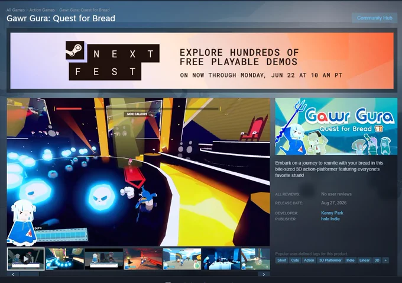Select the sky island screenshot thumbnail
The width and height of the screenshot is (402, 283).
click(x=182, y=259)
